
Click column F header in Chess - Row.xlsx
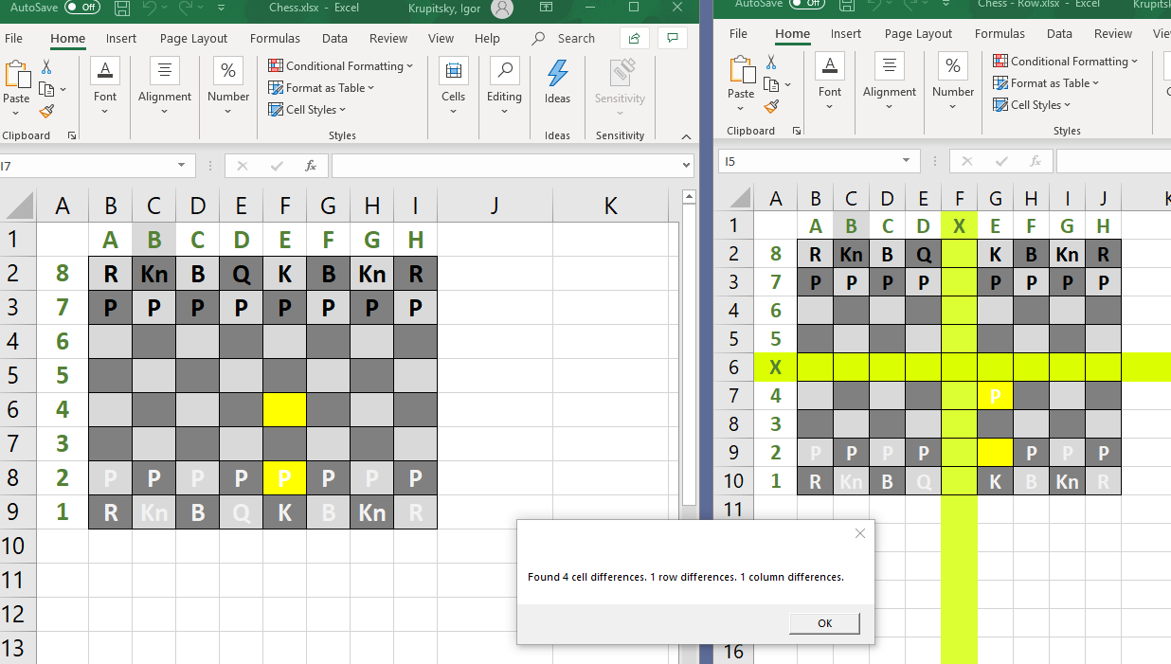[x=960, y=198]
